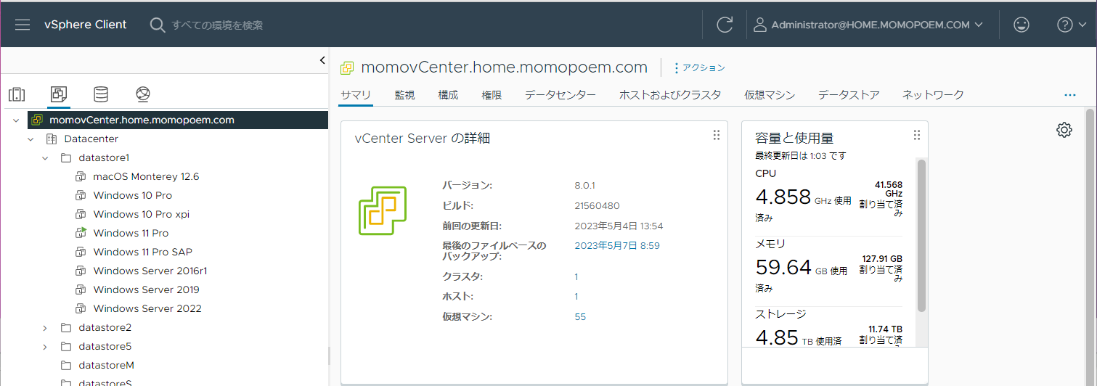This screenshot has width=1097, height=386.
Task: Click the vSphere Client title
Action: click(86, 25)
